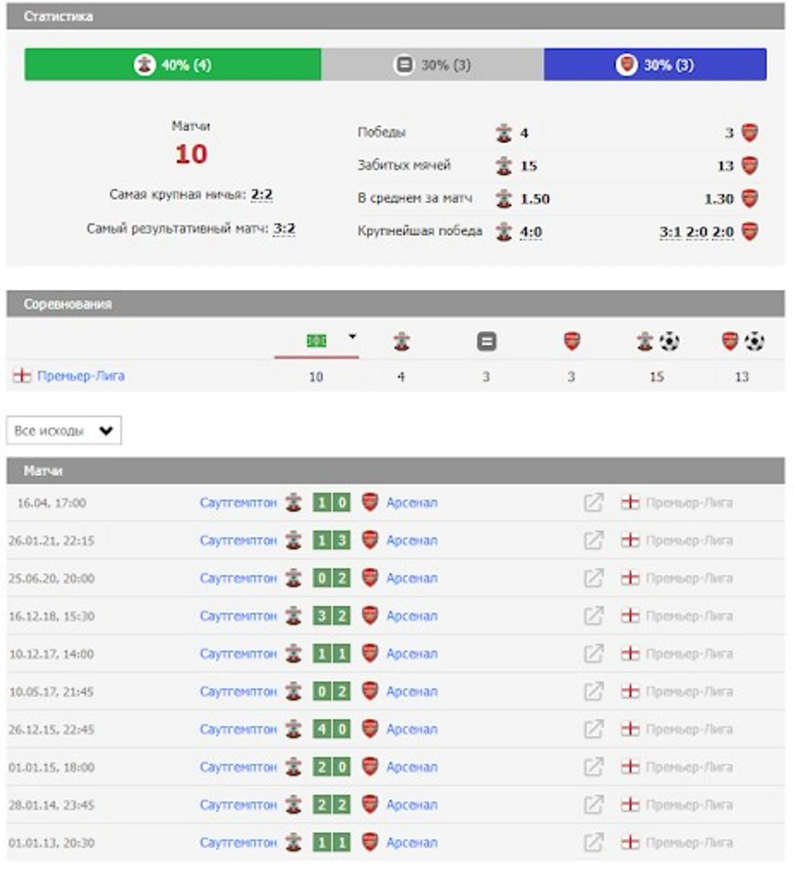Click the draws column icon in Соревнования table
This screenshot has width=794, height=875.
(487, 342)
